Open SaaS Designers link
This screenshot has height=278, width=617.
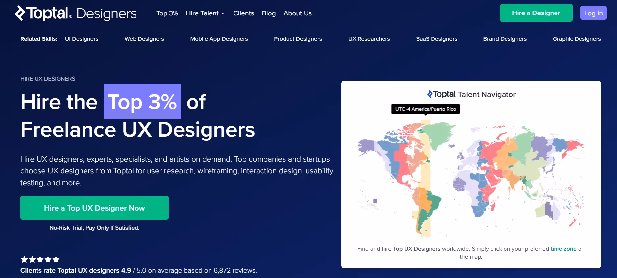click(436, 39)
